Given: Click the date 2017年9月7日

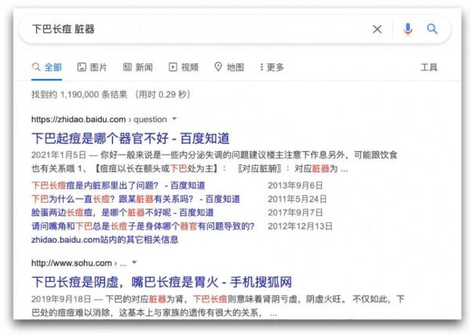Looking at the screenshot, I should [x=295, y=213].
